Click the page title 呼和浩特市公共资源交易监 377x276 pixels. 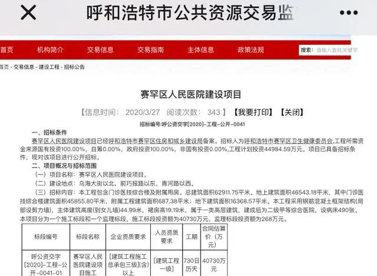pos(190,12)
